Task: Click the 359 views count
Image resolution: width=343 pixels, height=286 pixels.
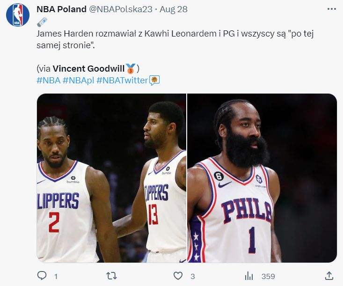Action: coord(268,277)
